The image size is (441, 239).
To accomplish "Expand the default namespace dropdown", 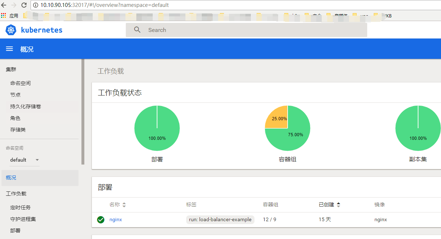I will [37, 160].
